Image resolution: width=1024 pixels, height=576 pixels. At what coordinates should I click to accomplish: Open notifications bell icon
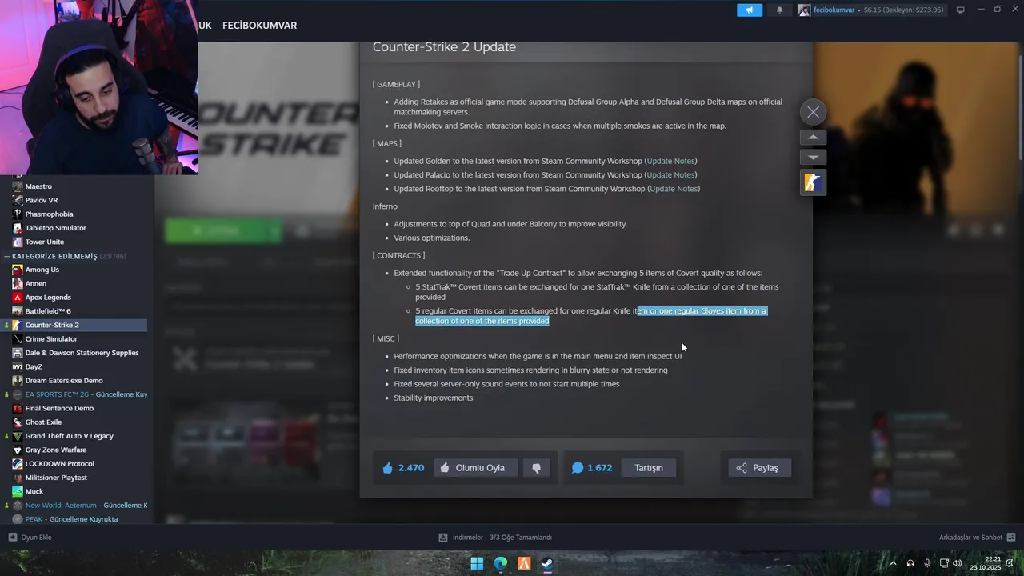tap(780, 10)
